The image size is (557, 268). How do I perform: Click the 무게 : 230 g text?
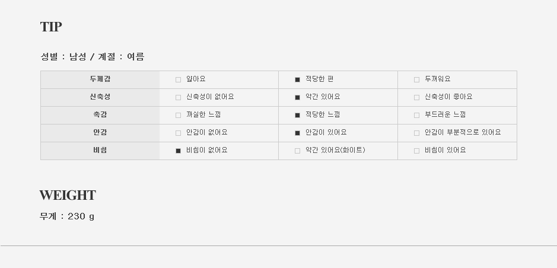(67, 216)
